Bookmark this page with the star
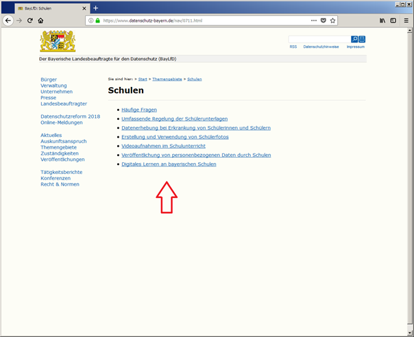The height and width of the screenshot is (337, 414). [x=332, y=21]
